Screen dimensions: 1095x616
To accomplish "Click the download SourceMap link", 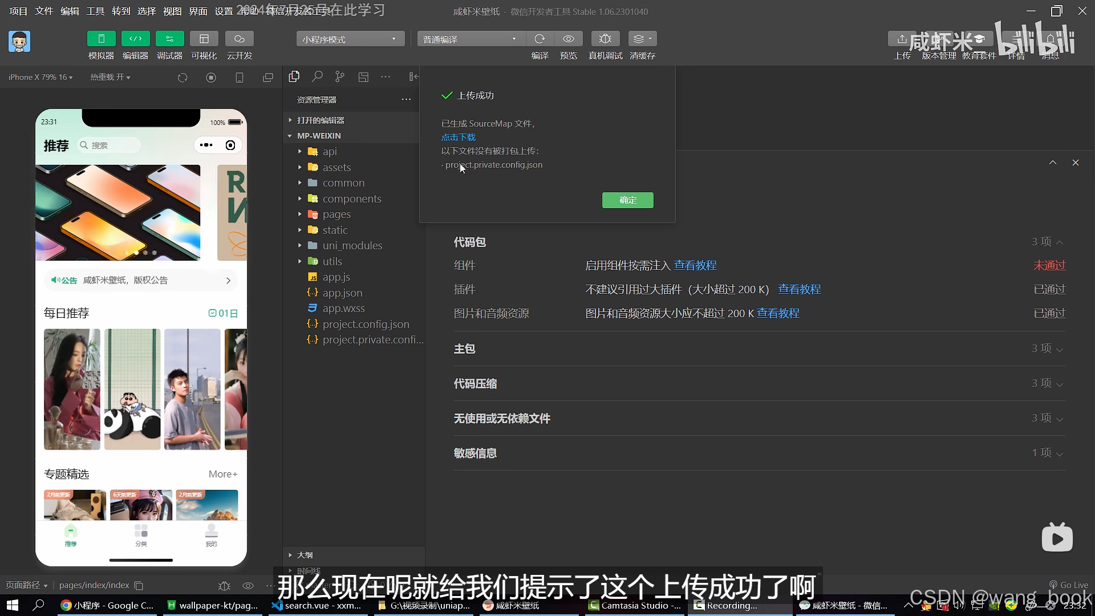I will coord(458,137).
